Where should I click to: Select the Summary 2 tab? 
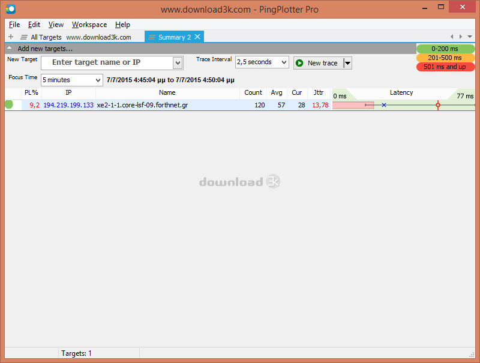click(175, 37)
